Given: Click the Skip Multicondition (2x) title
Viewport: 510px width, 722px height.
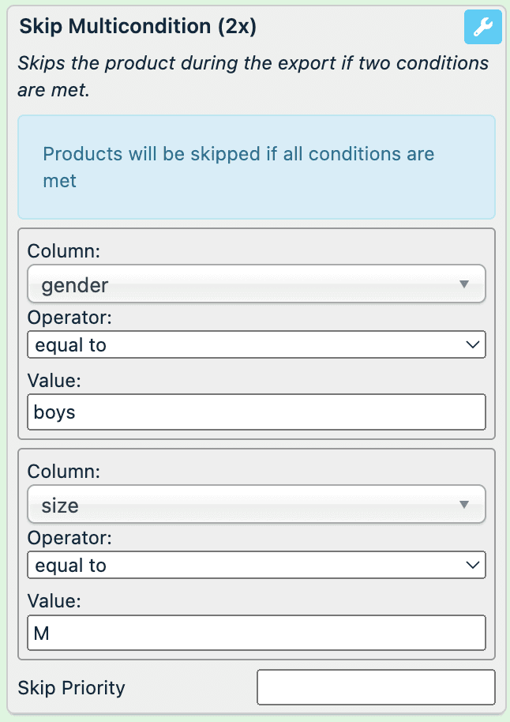Looking at the screenshot, I should [x=138, y=26].
